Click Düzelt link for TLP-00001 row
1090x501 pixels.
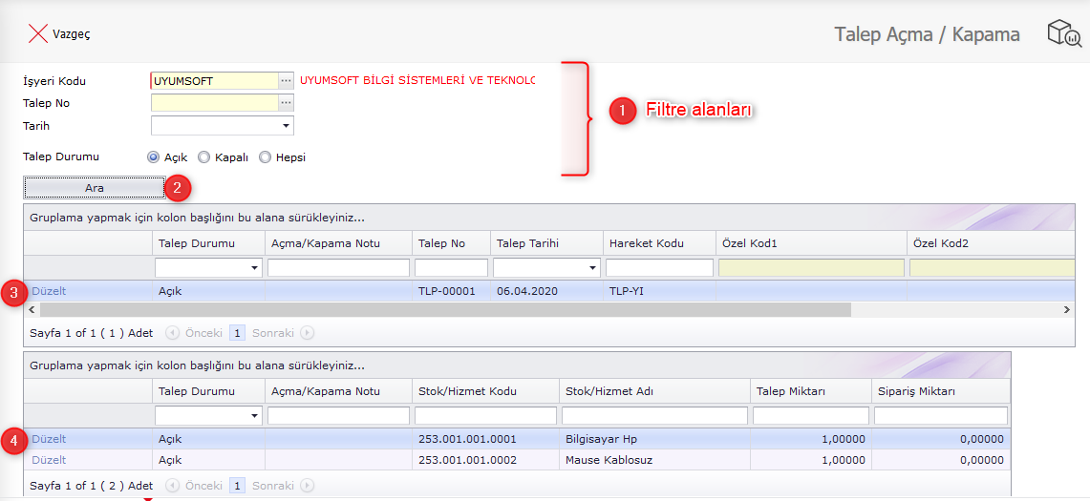click(49, 291)
